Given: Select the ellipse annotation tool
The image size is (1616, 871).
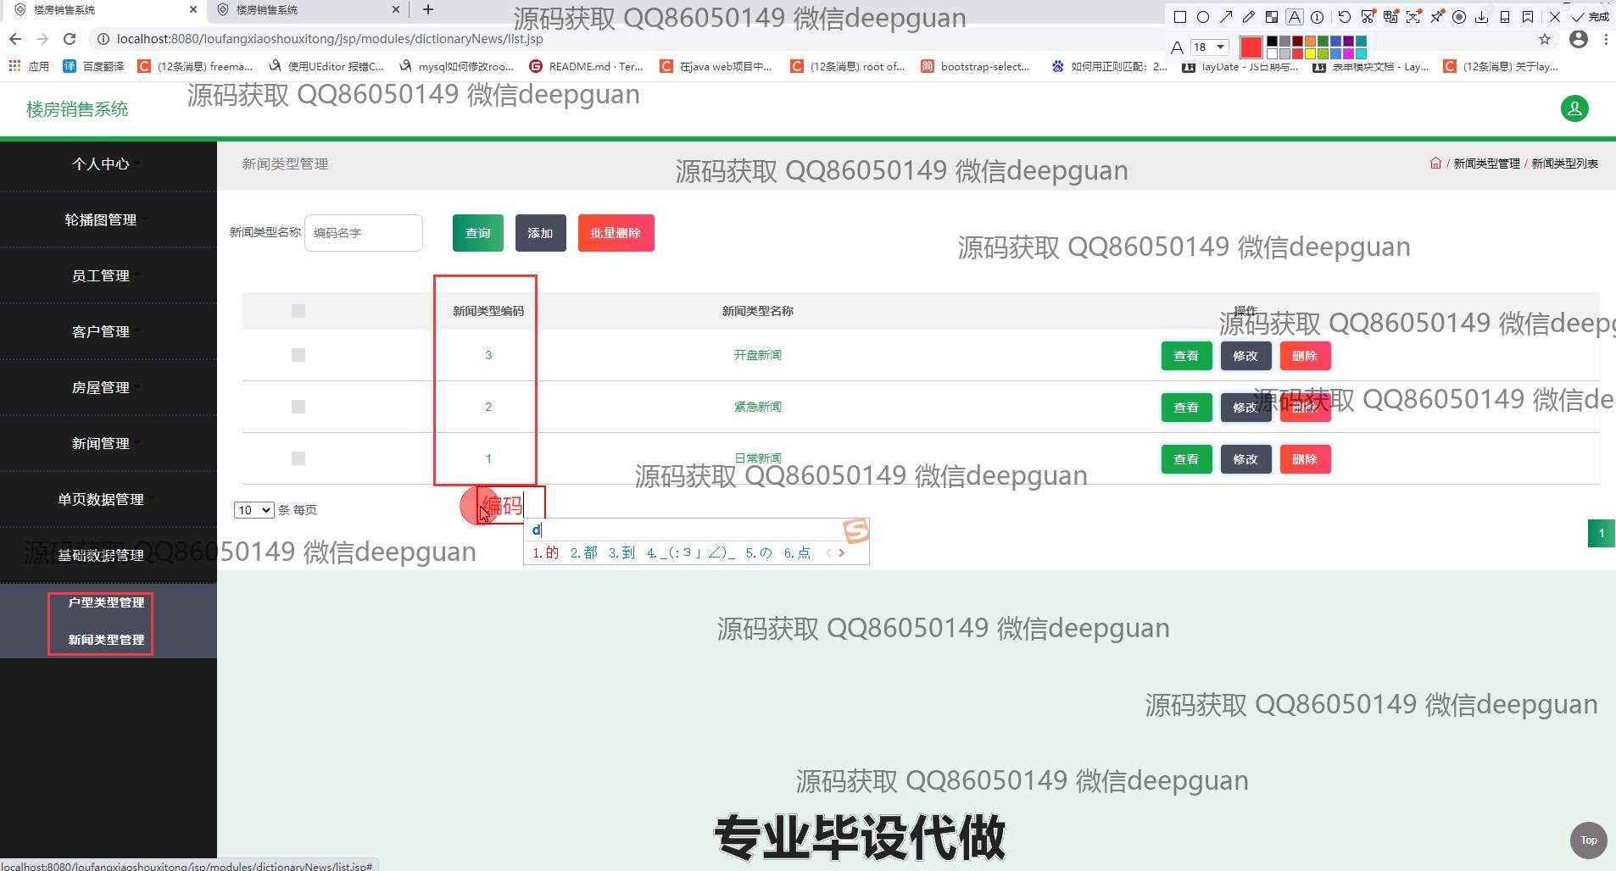Looking at the screenshot, I should [x=1202, y=17].
